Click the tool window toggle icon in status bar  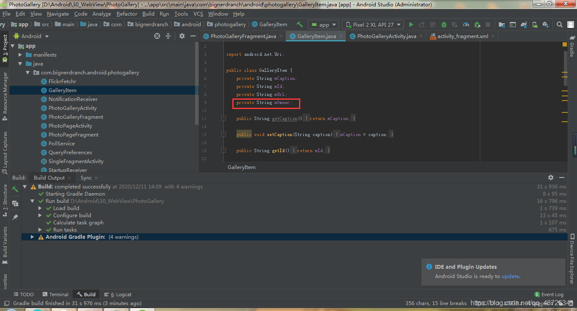pyautogui.click(x=6, y=303)
